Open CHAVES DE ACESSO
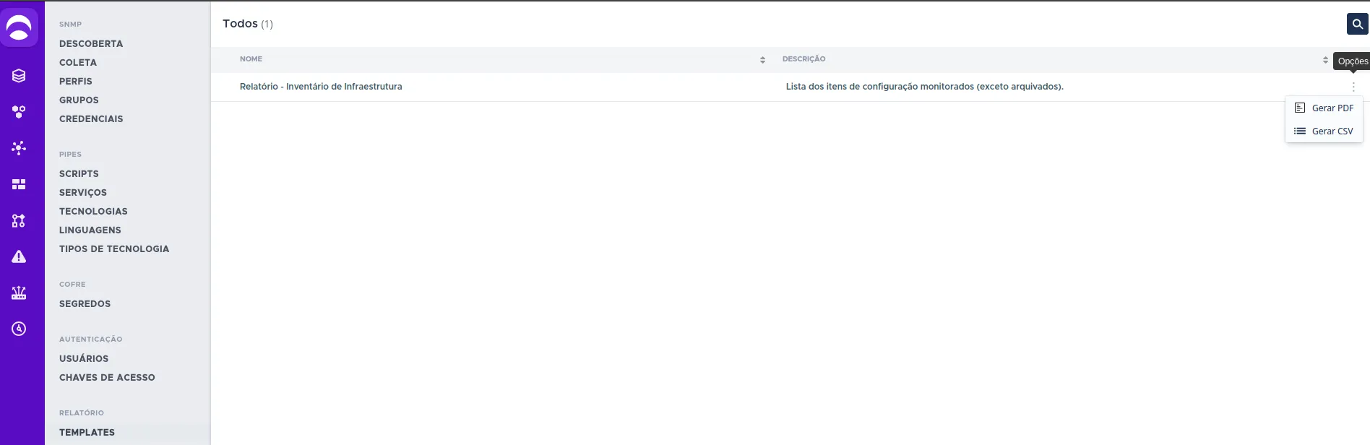 click(x=107, y=378)
